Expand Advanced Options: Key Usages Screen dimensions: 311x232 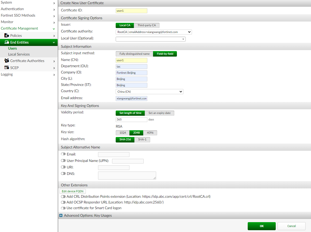click(88, 215)
